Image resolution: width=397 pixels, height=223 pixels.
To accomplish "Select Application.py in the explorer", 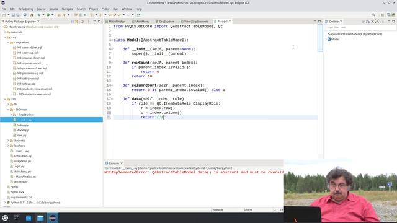I will (x=22, y=156).
